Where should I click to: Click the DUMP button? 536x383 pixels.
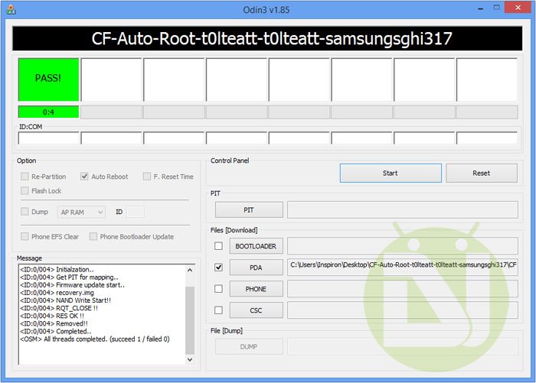point(249,347)
